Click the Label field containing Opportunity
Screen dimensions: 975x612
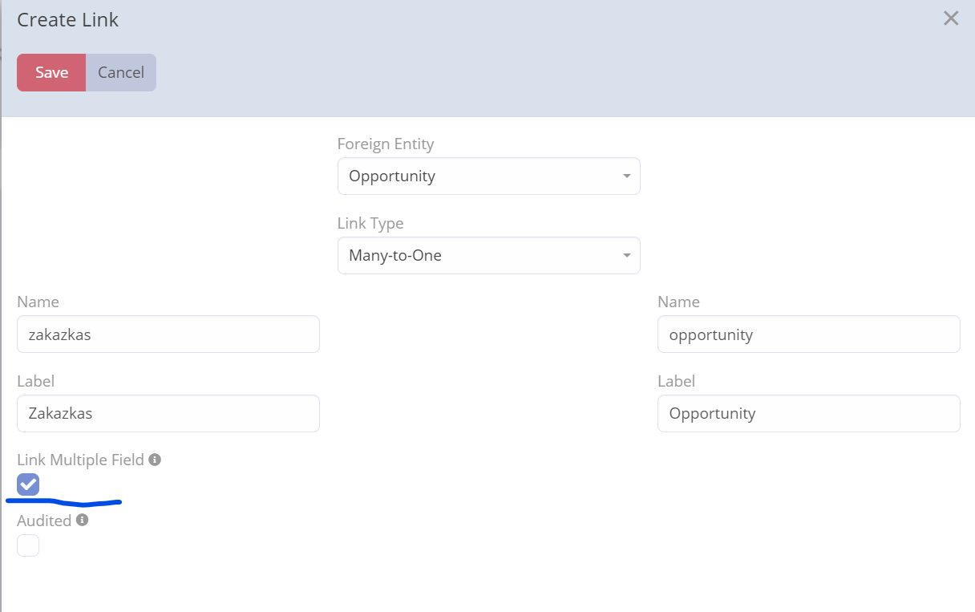[x=808, y=414]
